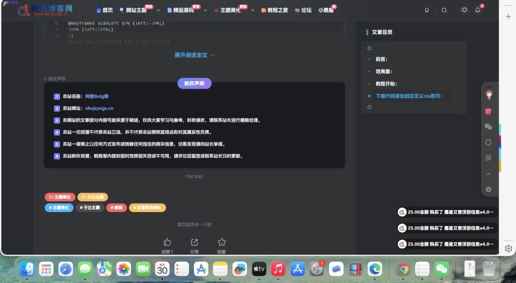
Task: Open the search icon in the header
Action: [x=444, y=10]
